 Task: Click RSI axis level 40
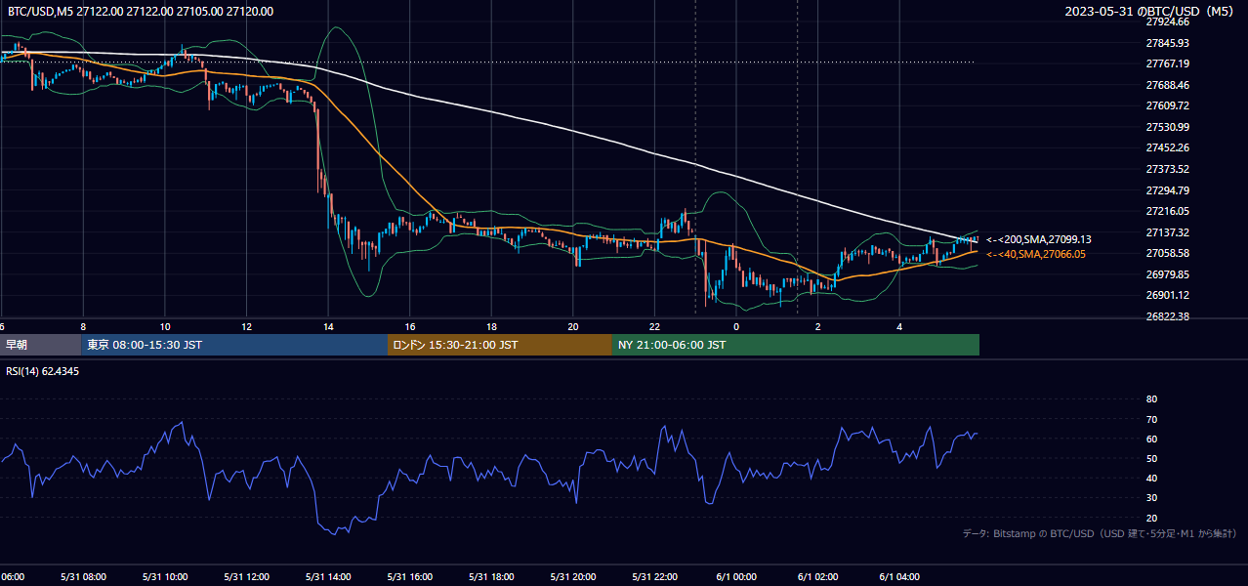click(1151, 478)
